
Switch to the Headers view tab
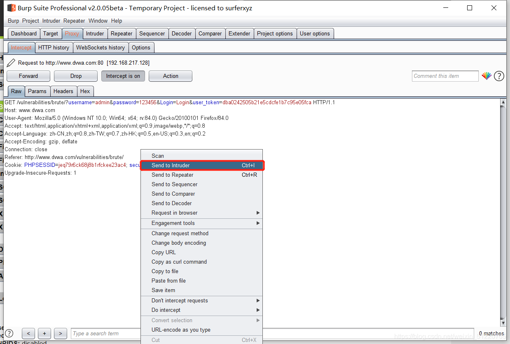point(63,91)
